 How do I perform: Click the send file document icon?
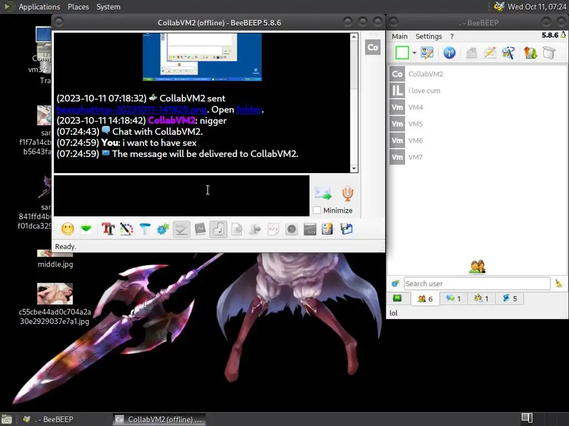(237, 229)
